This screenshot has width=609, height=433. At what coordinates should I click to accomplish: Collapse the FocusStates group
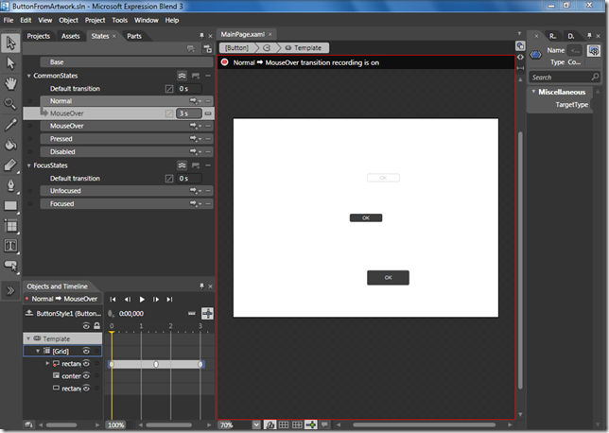coord(28,165)
